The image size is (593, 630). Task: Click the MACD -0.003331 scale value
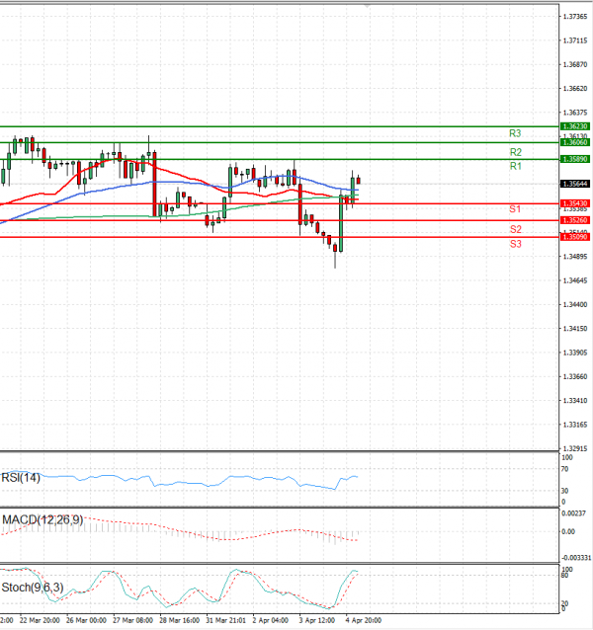tap(576, 558)
